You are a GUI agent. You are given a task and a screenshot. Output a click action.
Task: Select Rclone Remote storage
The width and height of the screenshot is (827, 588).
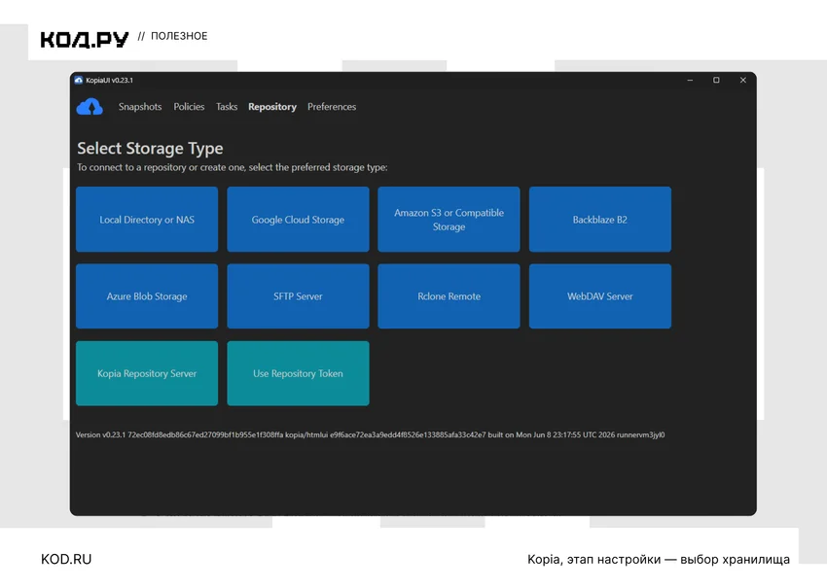pyautogui.click(x=449, y=296)
